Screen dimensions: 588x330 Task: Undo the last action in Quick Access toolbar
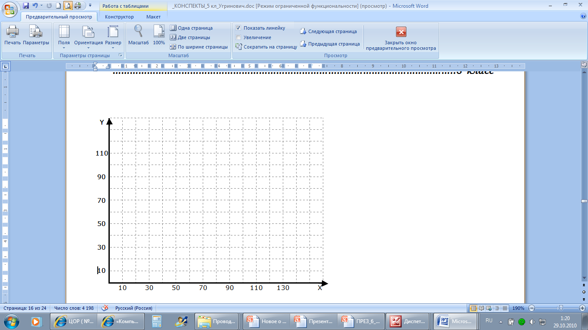[x=35, y=6]
